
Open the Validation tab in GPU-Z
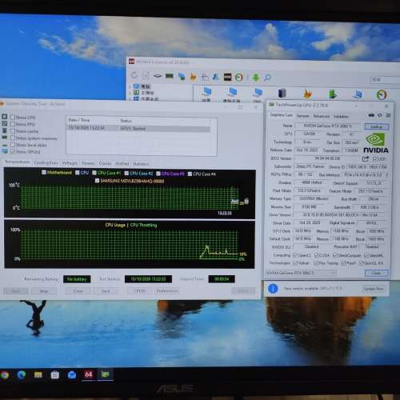tap(341, 116)
